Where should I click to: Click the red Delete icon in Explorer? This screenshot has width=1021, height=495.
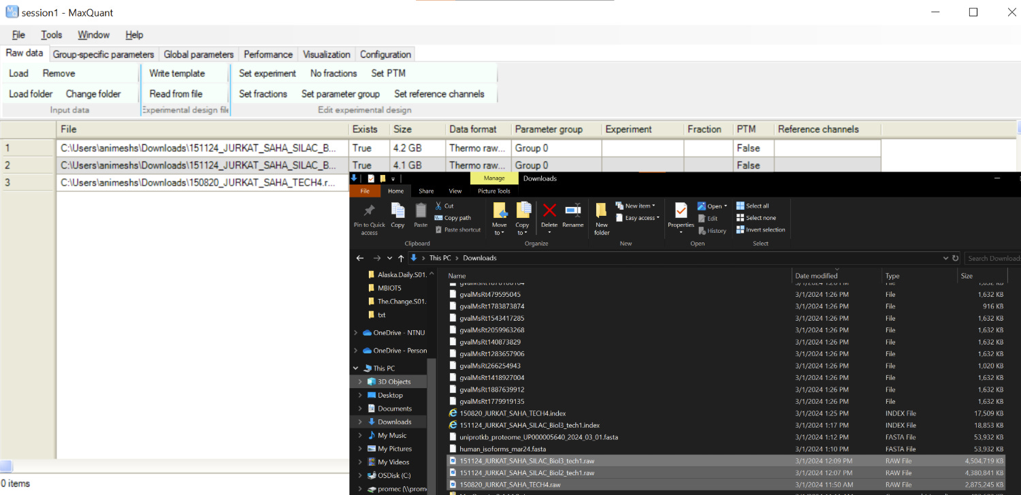(x=549, y=210)
